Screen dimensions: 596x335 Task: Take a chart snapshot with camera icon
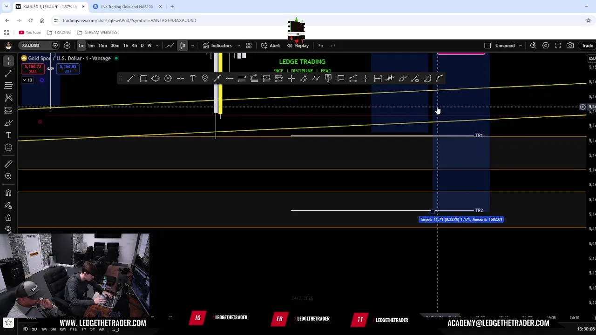pyautogui.click(x=570, y=46)
